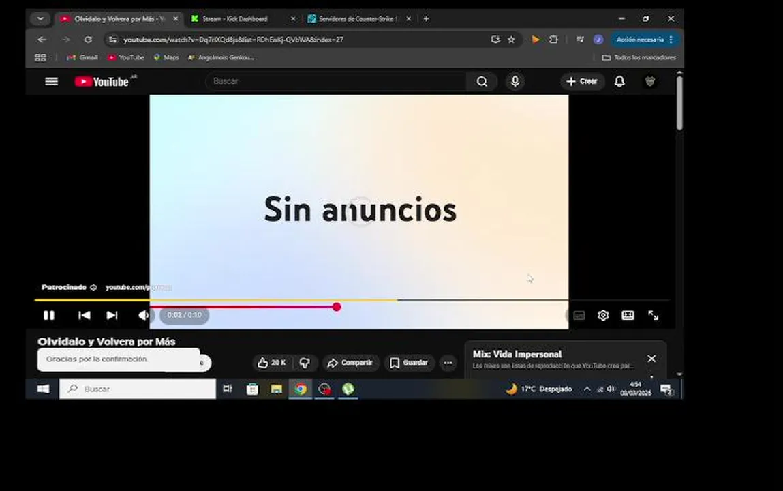Open File Explorer from taskbar
783x491 pixels.
(276, 389)
